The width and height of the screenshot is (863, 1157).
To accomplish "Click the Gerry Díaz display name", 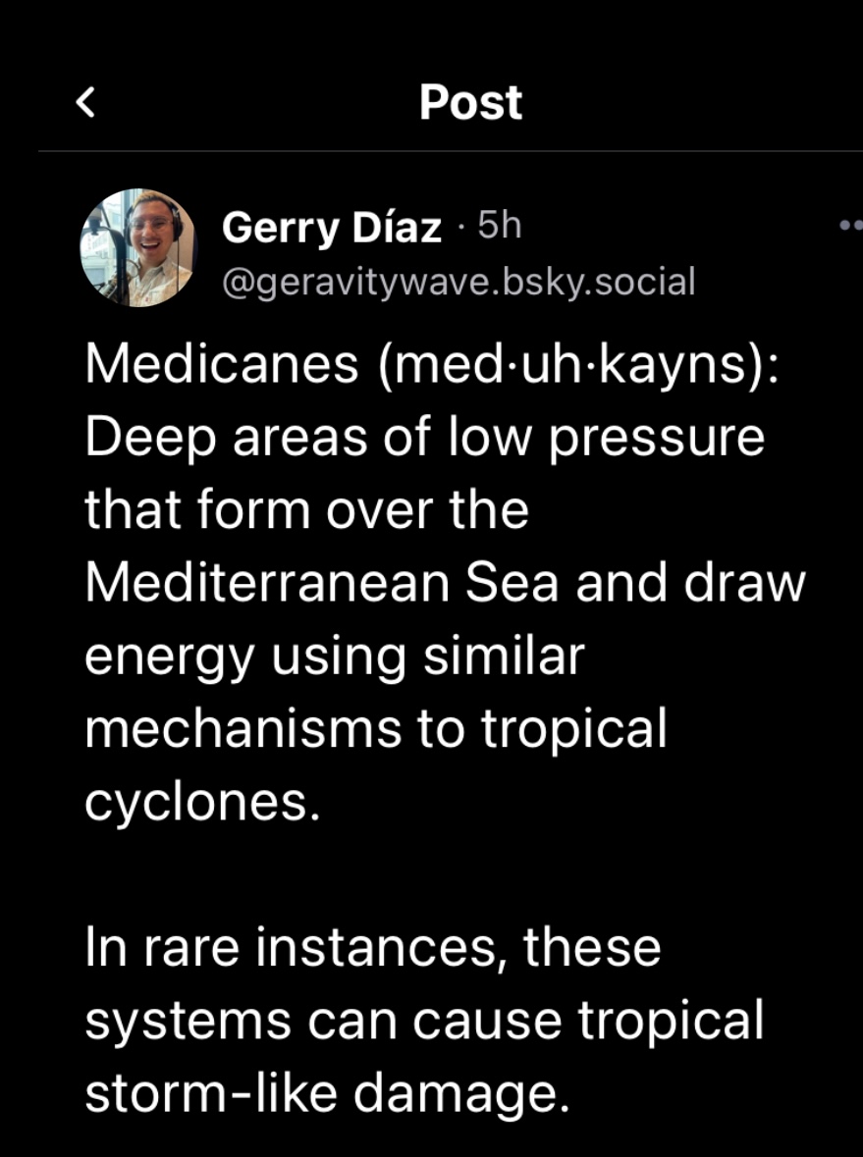I will pos(332,228).
